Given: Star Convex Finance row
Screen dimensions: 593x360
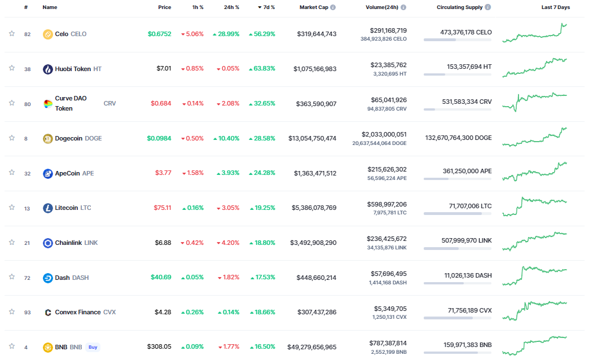Looking at the screenshot, I should (x=12, y=311).
